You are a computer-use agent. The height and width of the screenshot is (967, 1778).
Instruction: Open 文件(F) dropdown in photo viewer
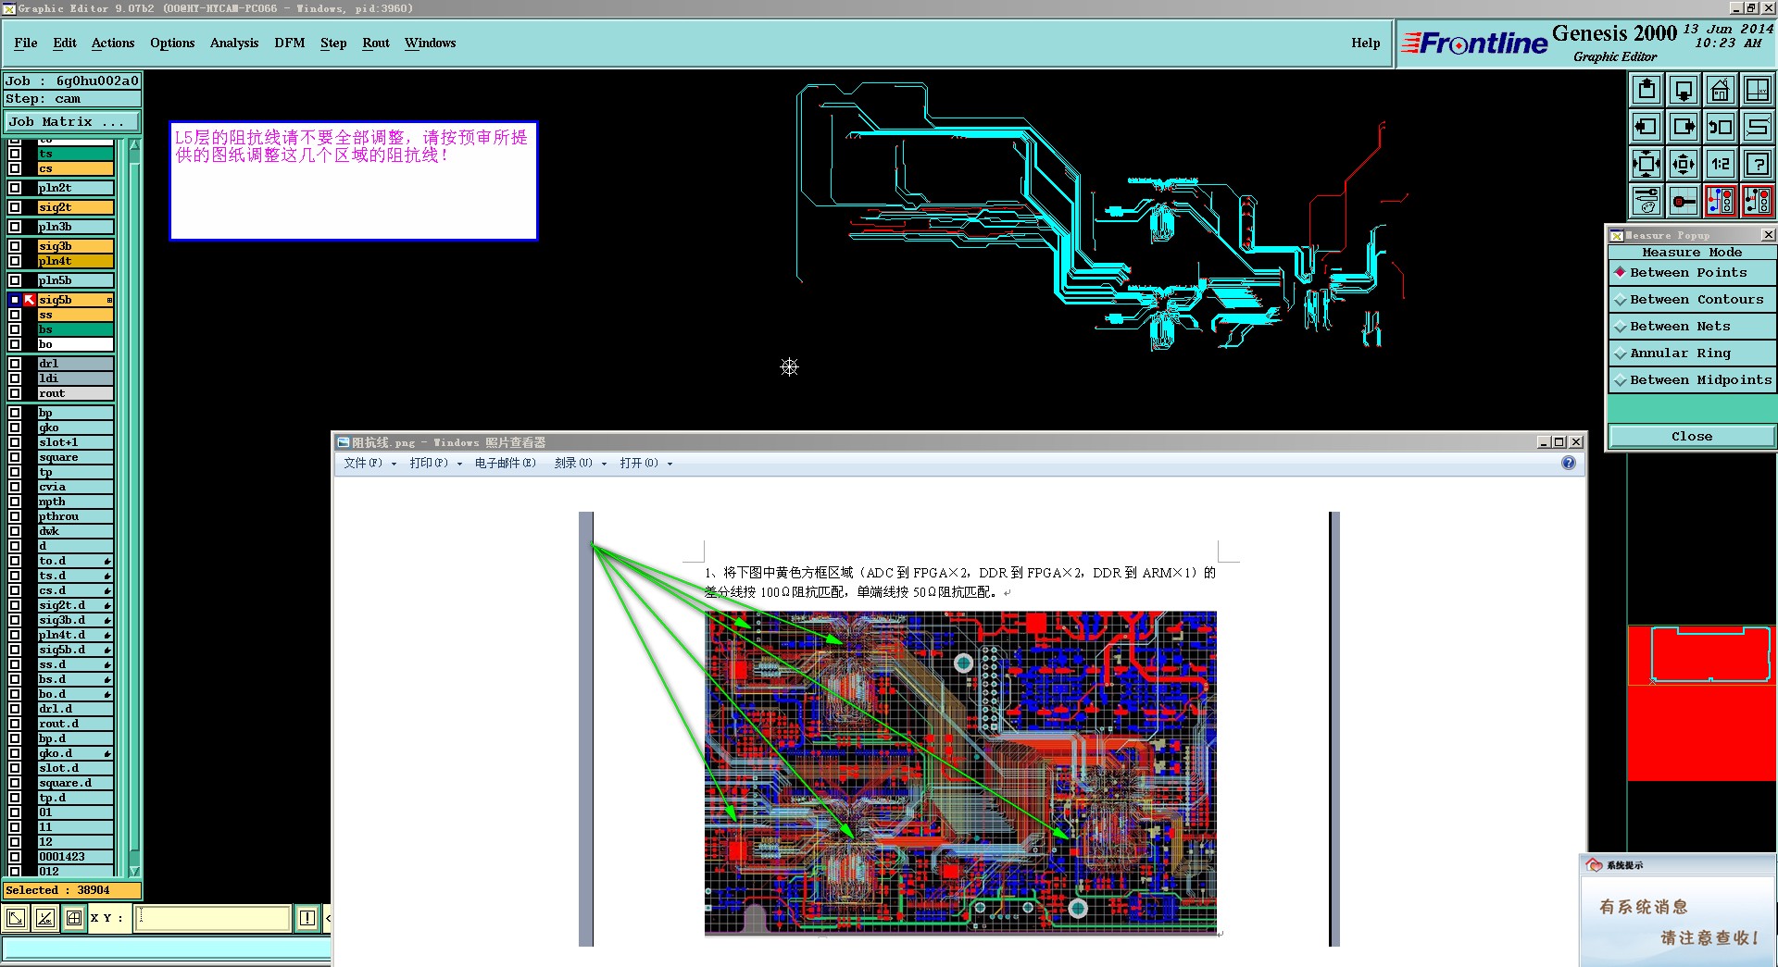tap(369, 463)
